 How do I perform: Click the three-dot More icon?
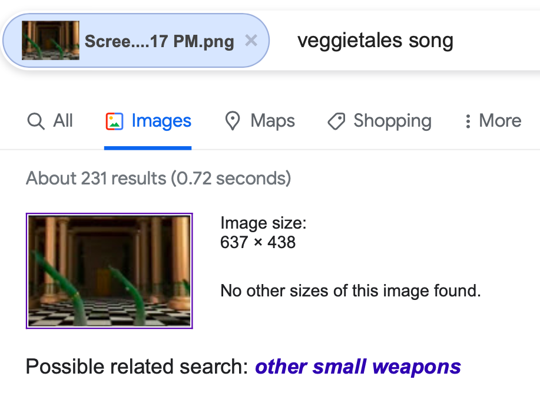click(468, 121)
